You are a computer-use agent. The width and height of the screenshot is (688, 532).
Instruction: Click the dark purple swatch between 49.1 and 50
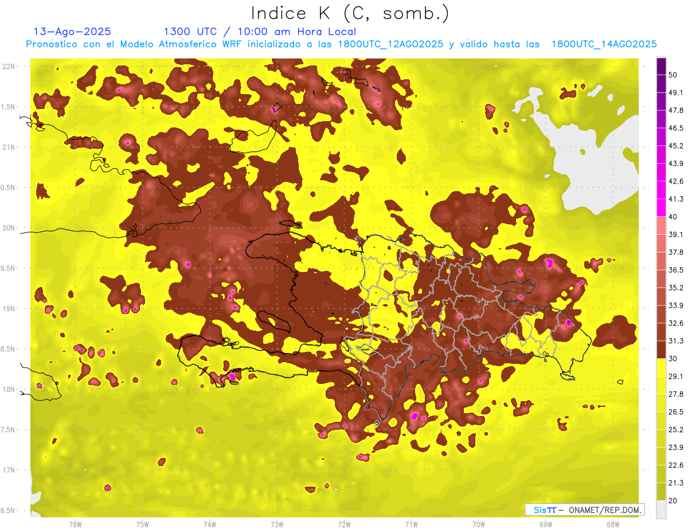coord(661,84)
